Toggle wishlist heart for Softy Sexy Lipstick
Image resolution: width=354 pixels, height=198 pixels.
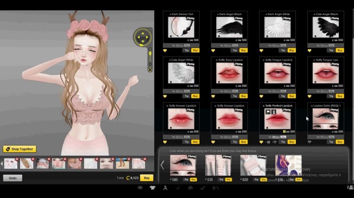click(213, 96)
